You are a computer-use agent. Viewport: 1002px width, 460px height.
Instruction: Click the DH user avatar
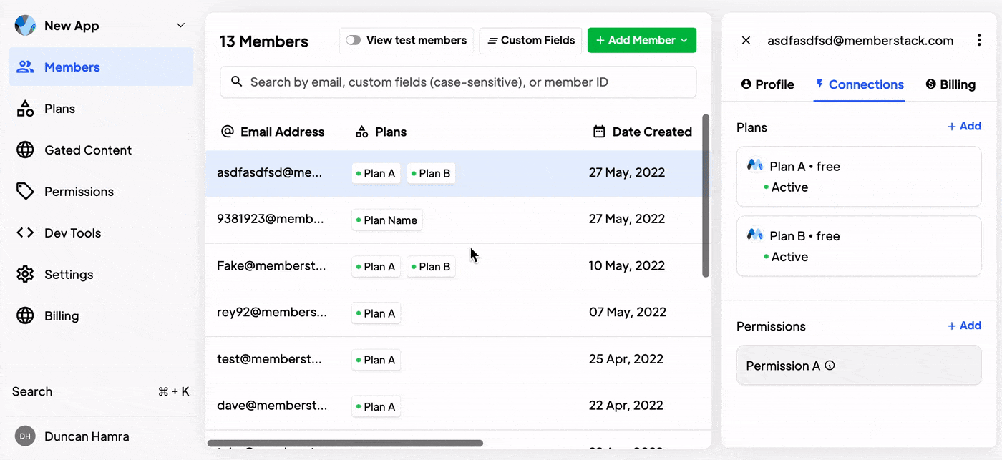point(25,436)
